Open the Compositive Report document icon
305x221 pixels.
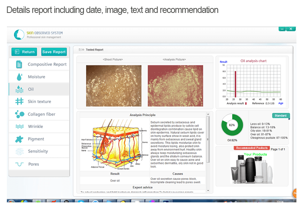tap(19, 64)
